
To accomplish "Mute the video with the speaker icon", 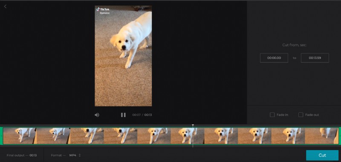I will (x=97, y=115).
